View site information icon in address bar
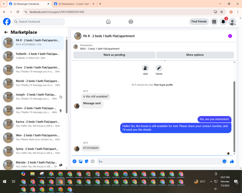Screen dimensions: 242x193 click(26, 12)
